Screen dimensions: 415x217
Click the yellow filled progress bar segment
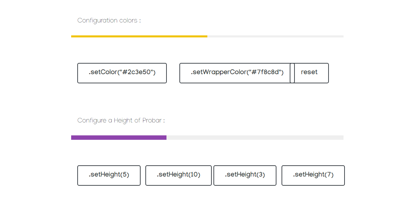[x=139, y=36]
